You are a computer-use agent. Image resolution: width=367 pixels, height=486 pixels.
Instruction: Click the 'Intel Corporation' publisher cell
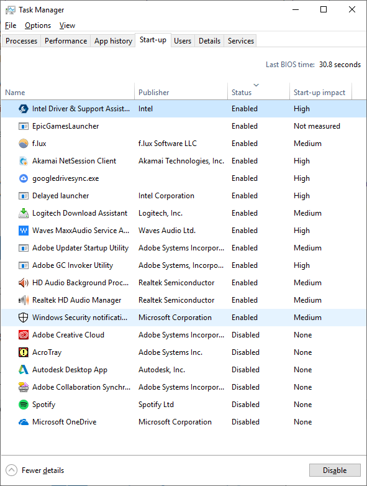click(166, 196)
